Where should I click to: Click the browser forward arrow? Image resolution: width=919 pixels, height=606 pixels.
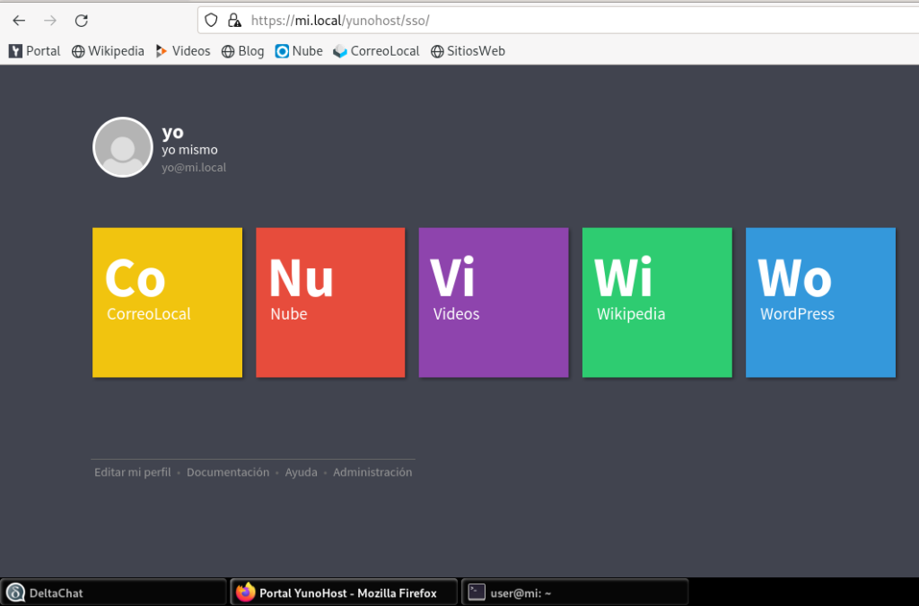click(x=50, y=21)
